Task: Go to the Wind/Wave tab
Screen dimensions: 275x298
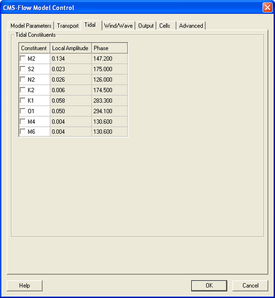Action: coord(119,26)
